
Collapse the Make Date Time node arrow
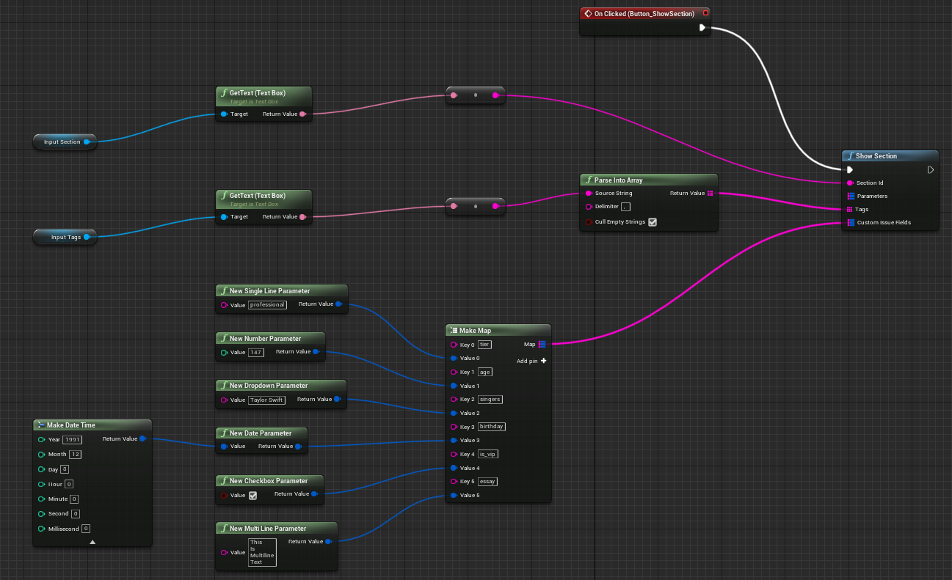coord(92,542)
